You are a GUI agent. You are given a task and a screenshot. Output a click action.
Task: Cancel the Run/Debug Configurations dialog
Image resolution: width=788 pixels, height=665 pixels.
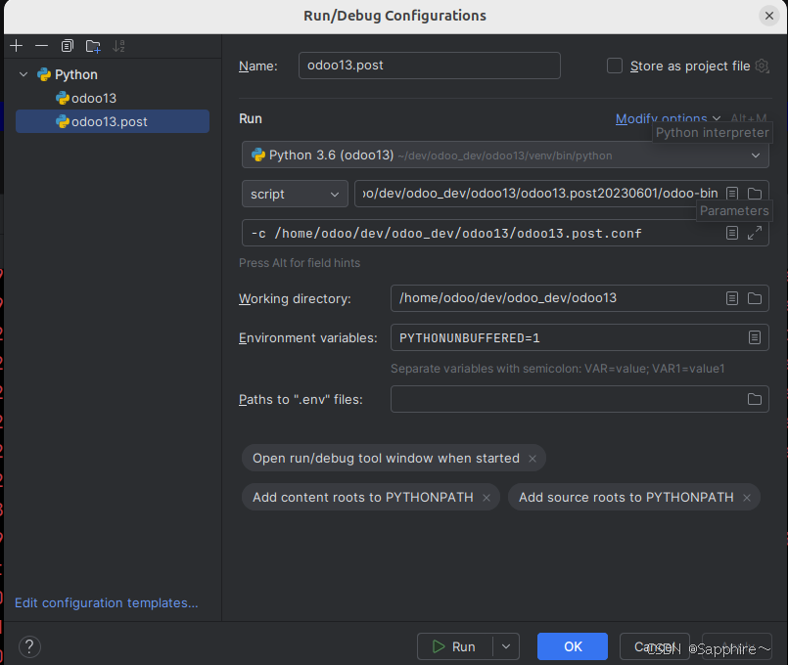tap(654, 646)
